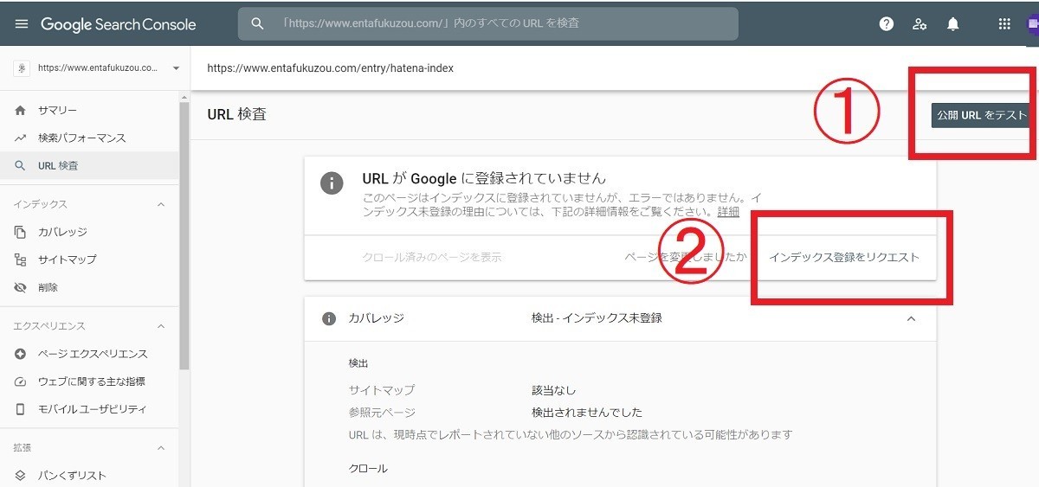Click the ページを変更しましたか text
This screenshot has width=1039, height=487.
tap(686, 258)
